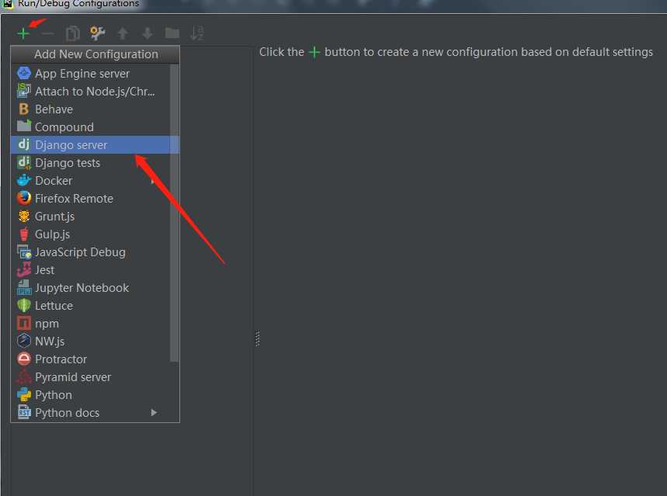The width and height of the screenshot is (667, 496).
Task: Click the Create New Folder icon
Action: tap(172, 33)
